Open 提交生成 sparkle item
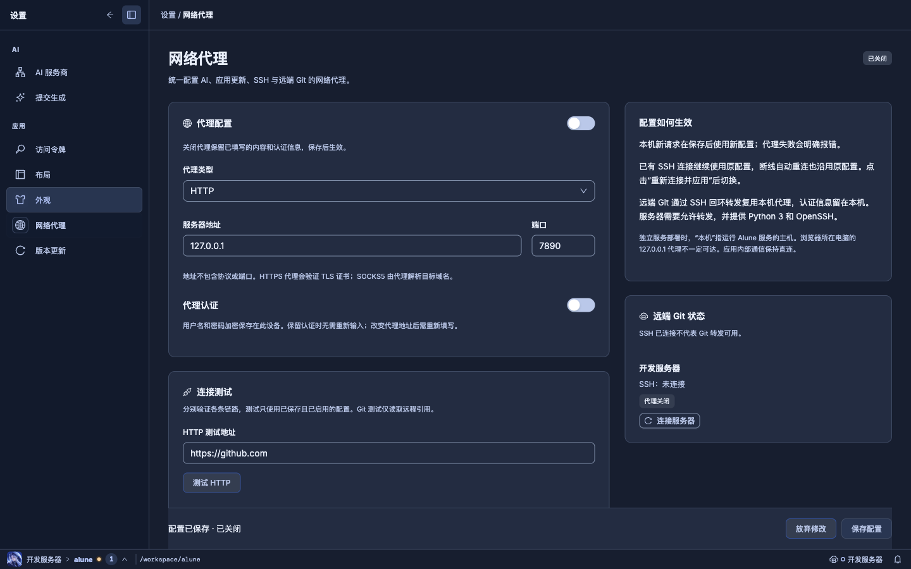 click(74, 98)
